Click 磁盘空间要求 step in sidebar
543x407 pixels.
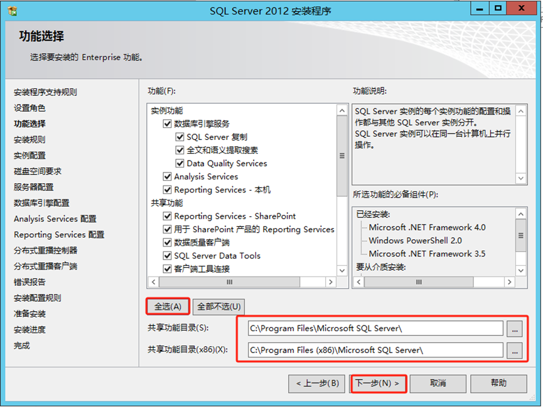(38, 171)
